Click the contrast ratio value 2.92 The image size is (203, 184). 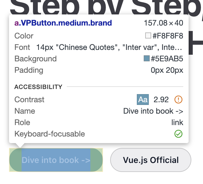(x=161, y=100)
